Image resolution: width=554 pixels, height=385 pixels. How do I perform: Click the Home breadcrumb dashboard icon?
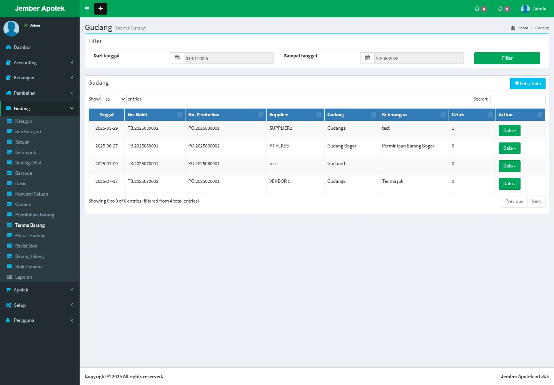pyautogui.click(x=513, y=28)
